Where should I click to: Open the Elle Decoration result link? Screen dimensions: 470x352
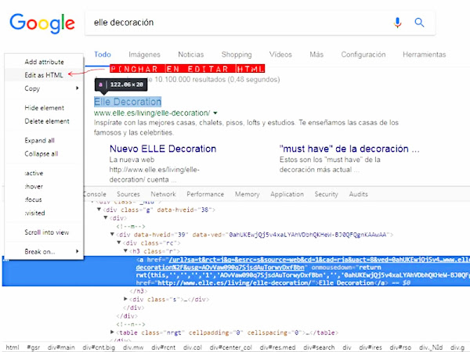128,102
